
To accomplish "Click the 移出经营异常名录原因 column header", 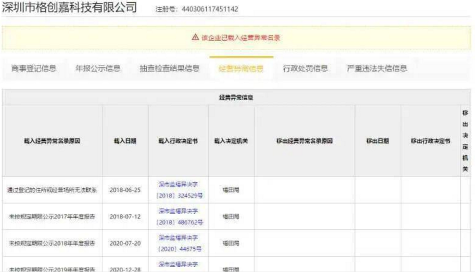I will [304, 141].
